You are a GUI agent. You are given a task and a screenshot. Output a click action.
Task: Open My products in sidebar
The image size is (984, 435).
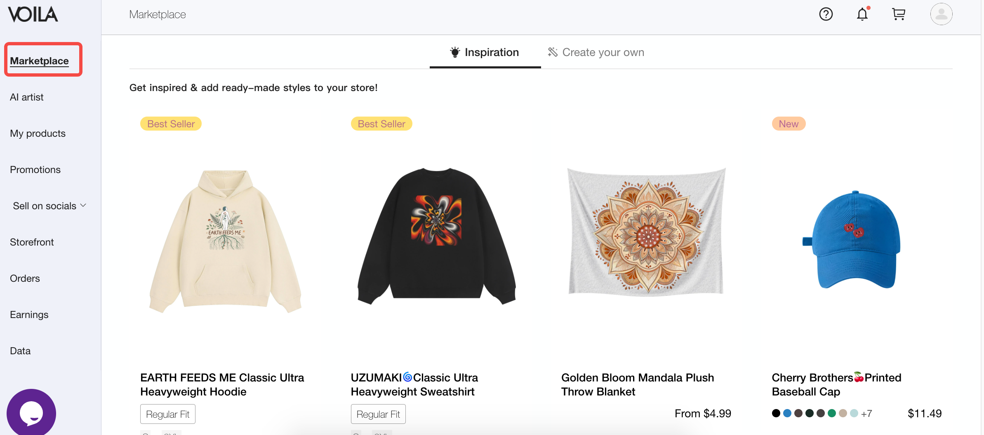point(38,133)
